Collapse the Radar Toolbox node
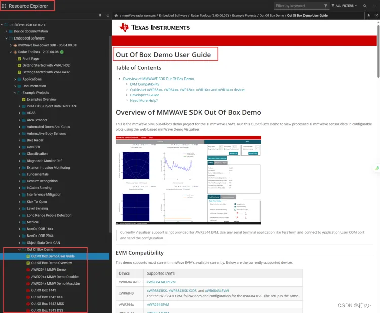This screenshot has height=313, width=380. click(x=11, y=52)
